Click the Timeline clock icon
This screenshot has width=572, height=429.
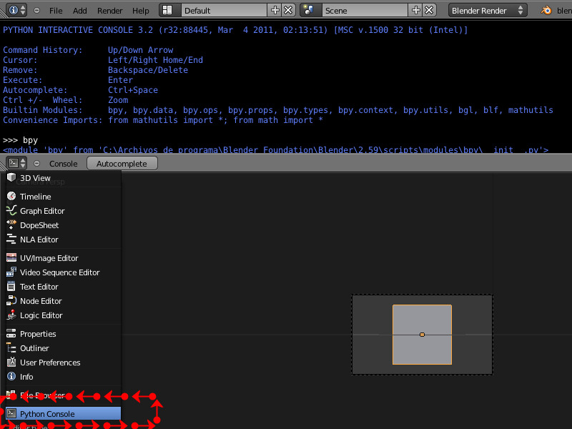tap(11, 196)
